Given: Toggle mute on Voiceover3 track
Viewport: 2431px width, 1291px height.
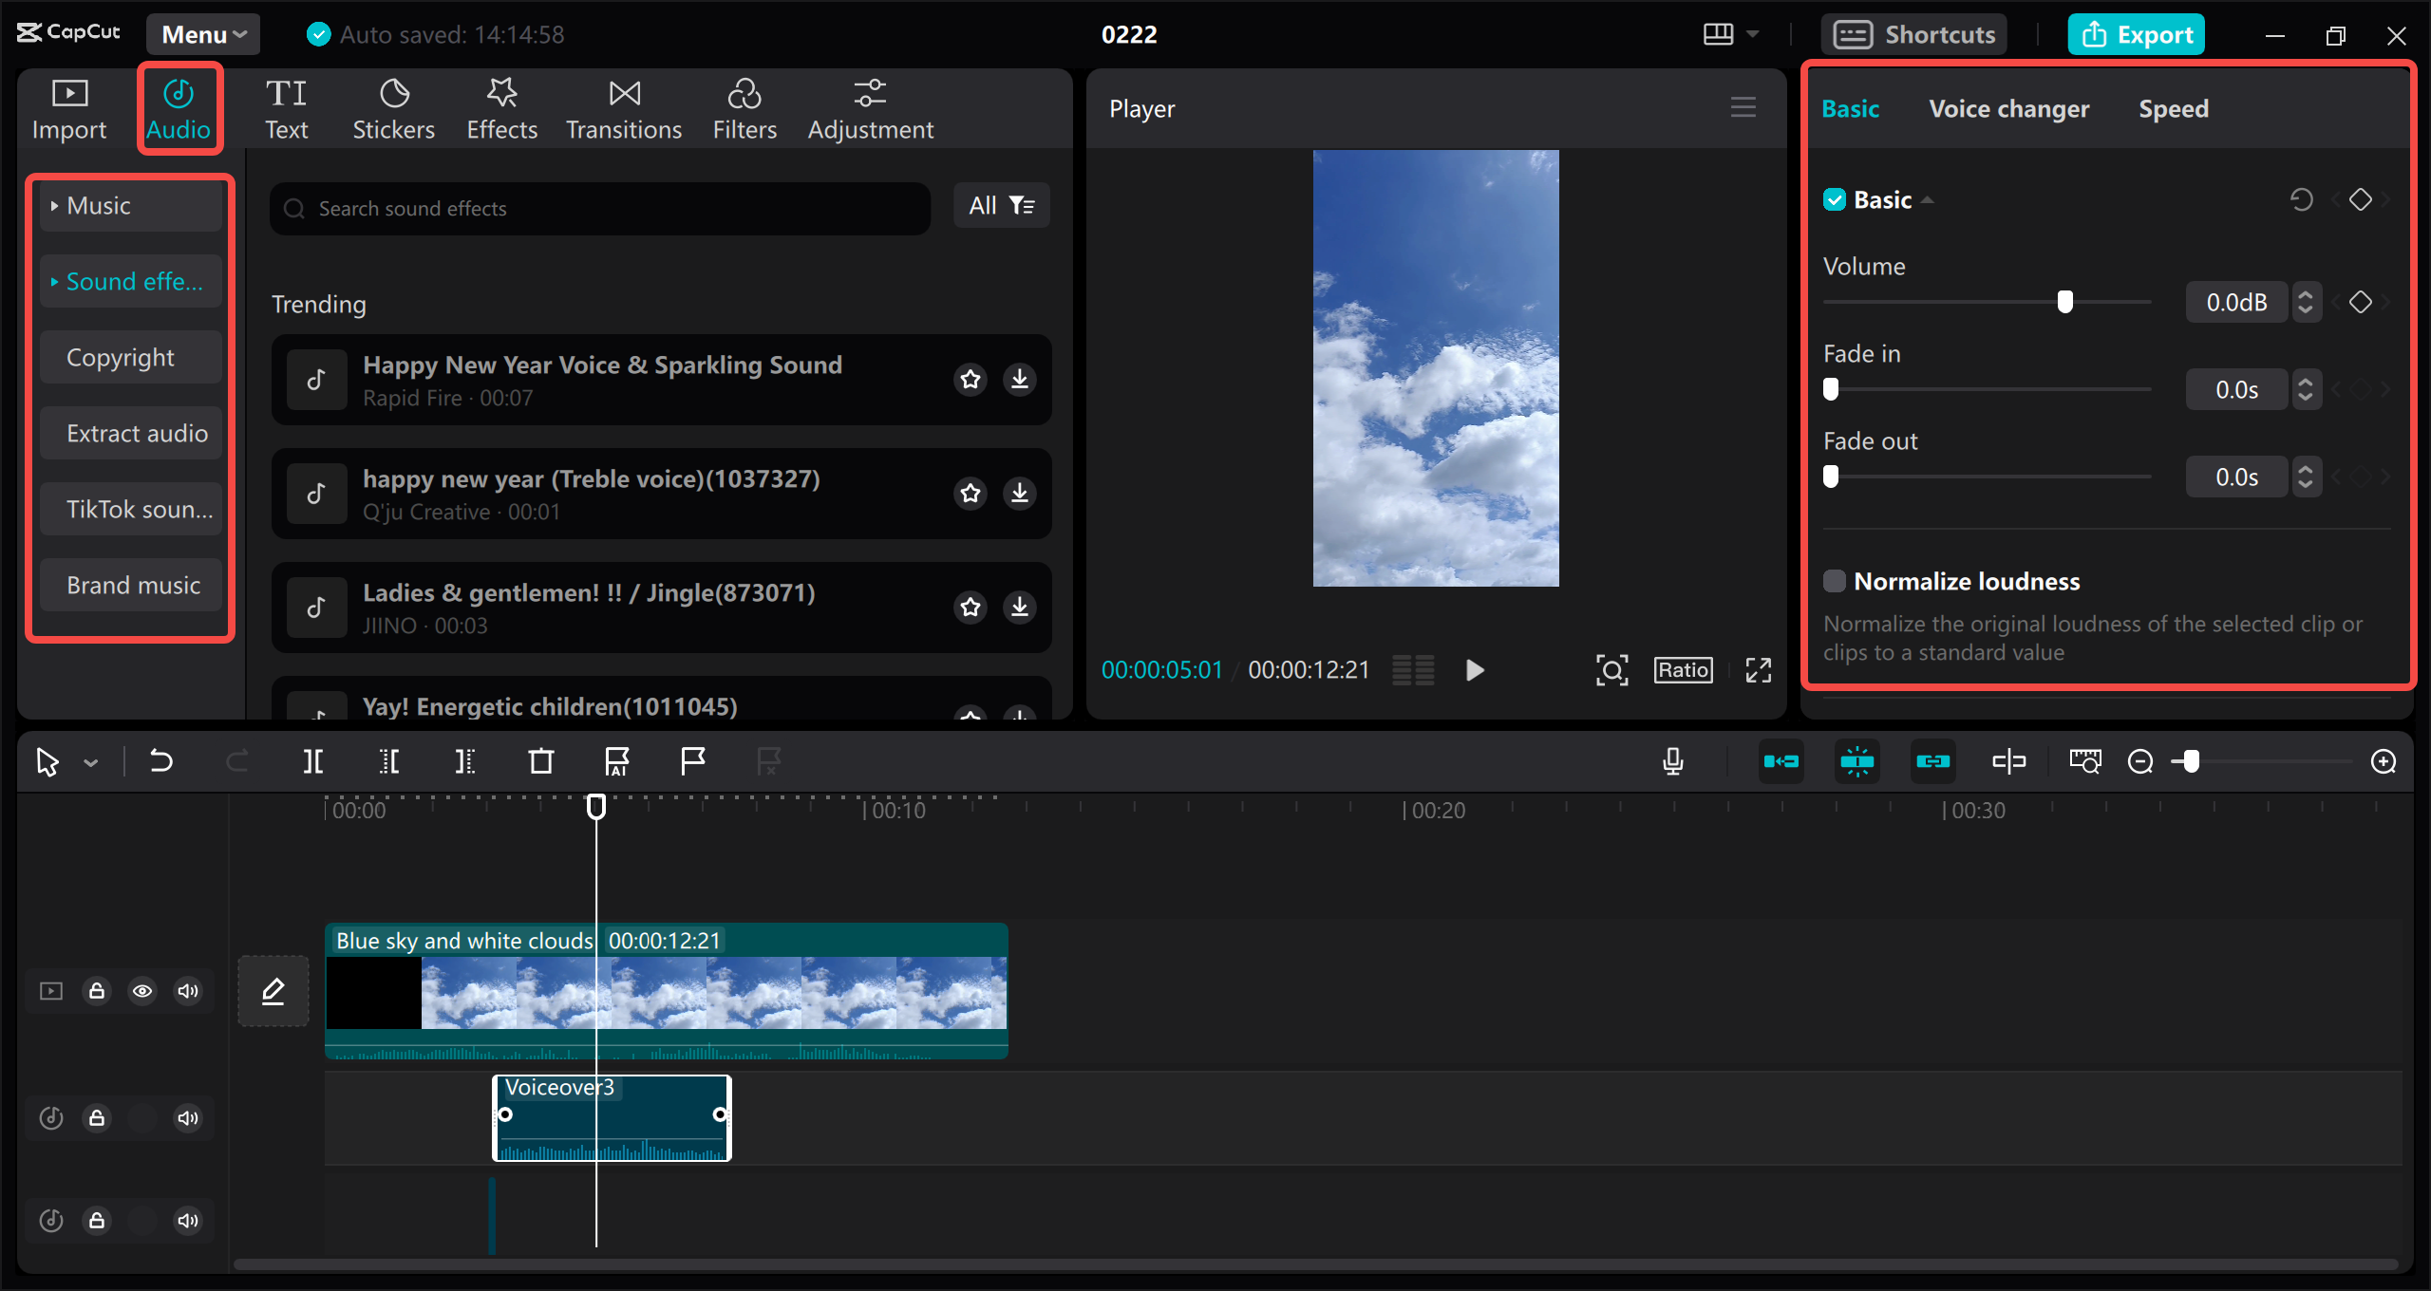Looking at the screenshot, I should [188, 1119].
